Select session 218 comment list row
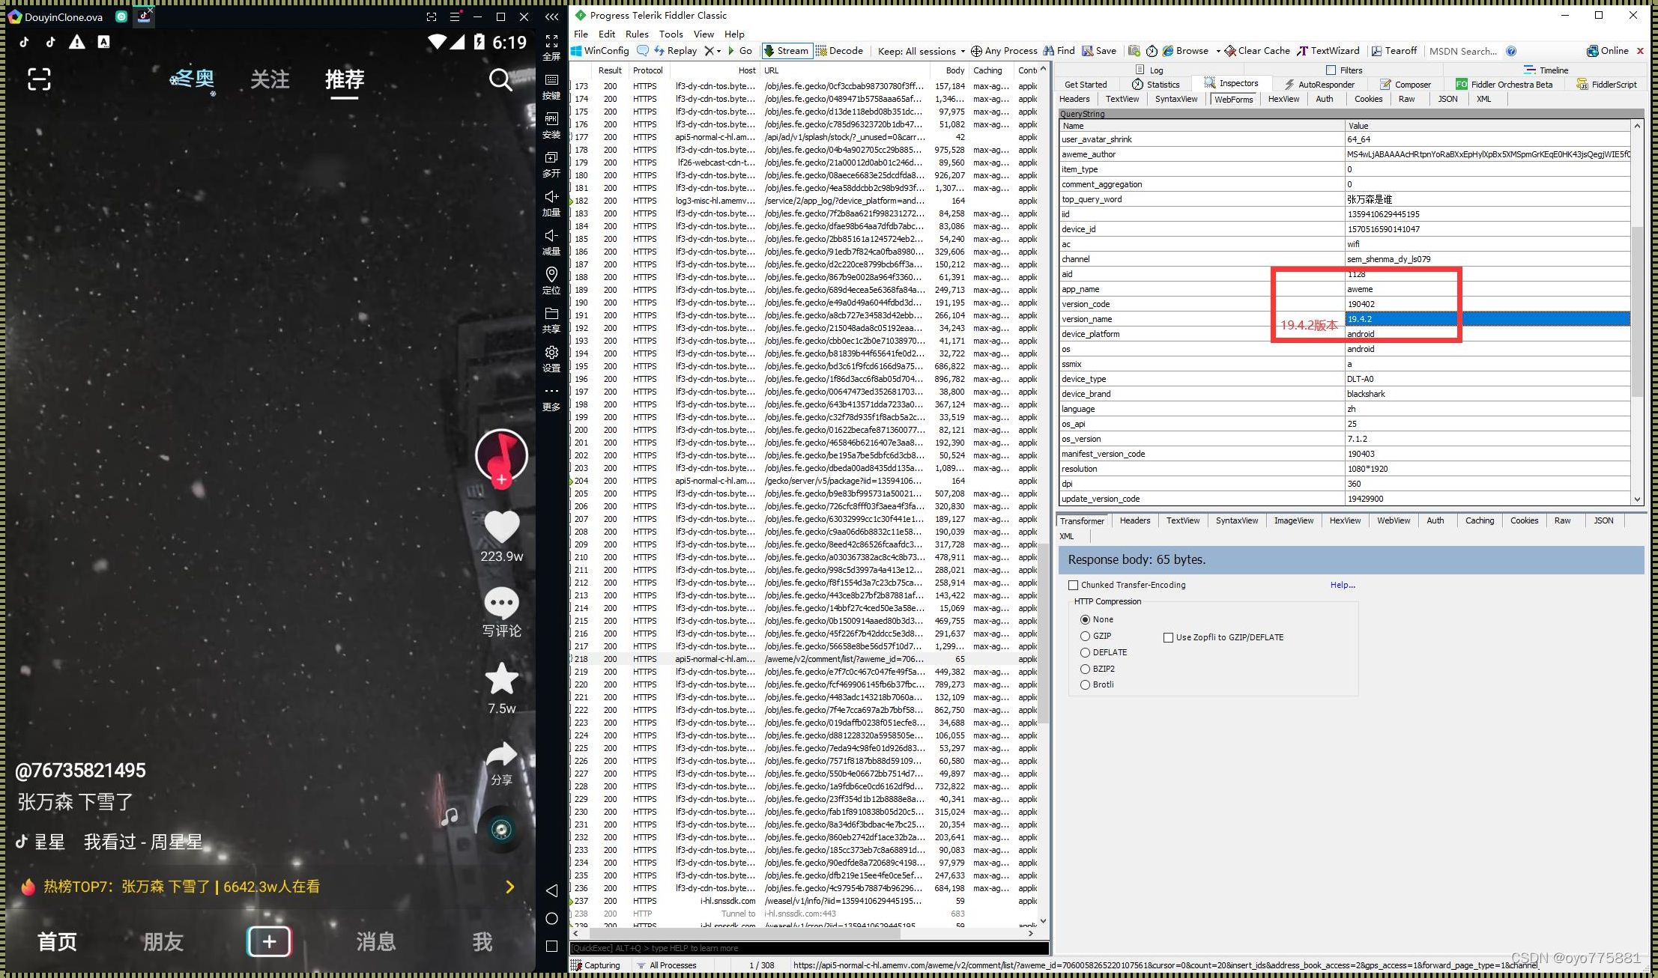This screenshot has width=1658, height=978. (804, 659)
